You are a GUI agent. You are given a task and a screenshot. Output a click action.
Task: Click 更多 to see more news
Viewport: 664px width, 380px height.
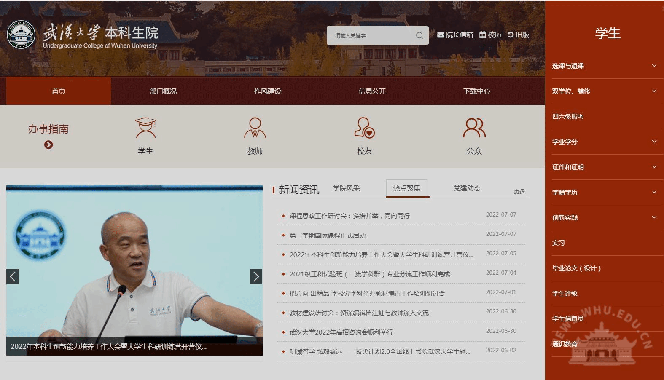pos(519,191)
